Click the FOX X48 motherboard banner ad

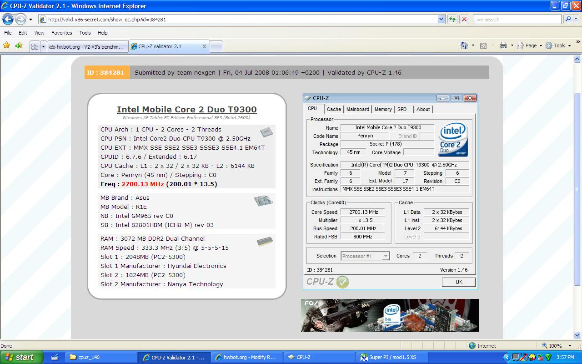[390, 315]
